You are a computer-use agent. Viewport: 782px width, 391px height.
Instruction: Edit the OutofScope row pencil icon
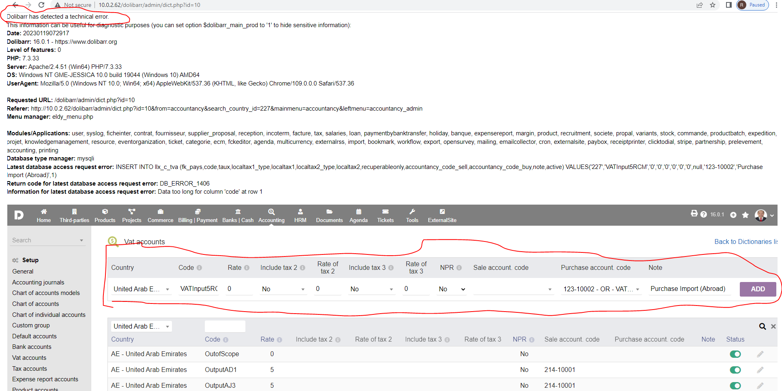pos(760,354)
